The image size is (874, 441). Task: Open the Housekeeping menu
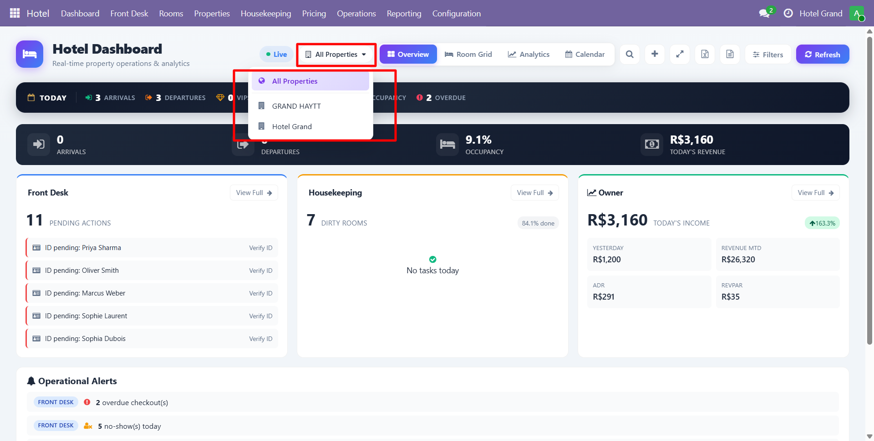coord(265,13)
